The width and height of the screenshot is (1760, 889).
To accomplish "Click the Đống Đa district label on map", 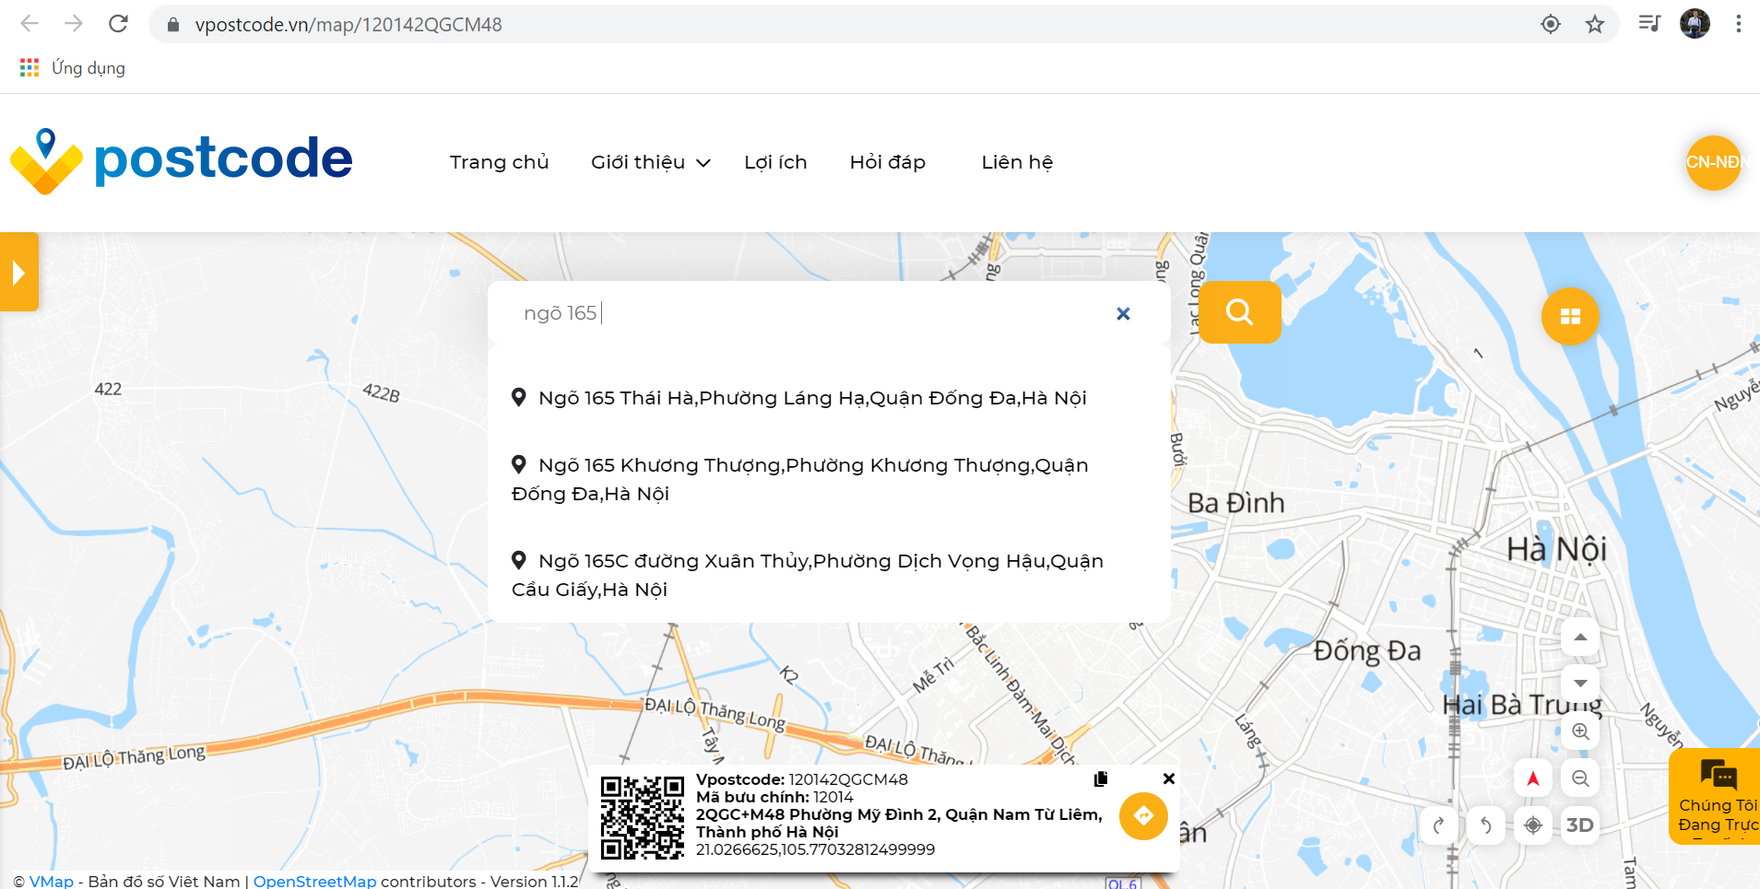I will [1367, 651].
